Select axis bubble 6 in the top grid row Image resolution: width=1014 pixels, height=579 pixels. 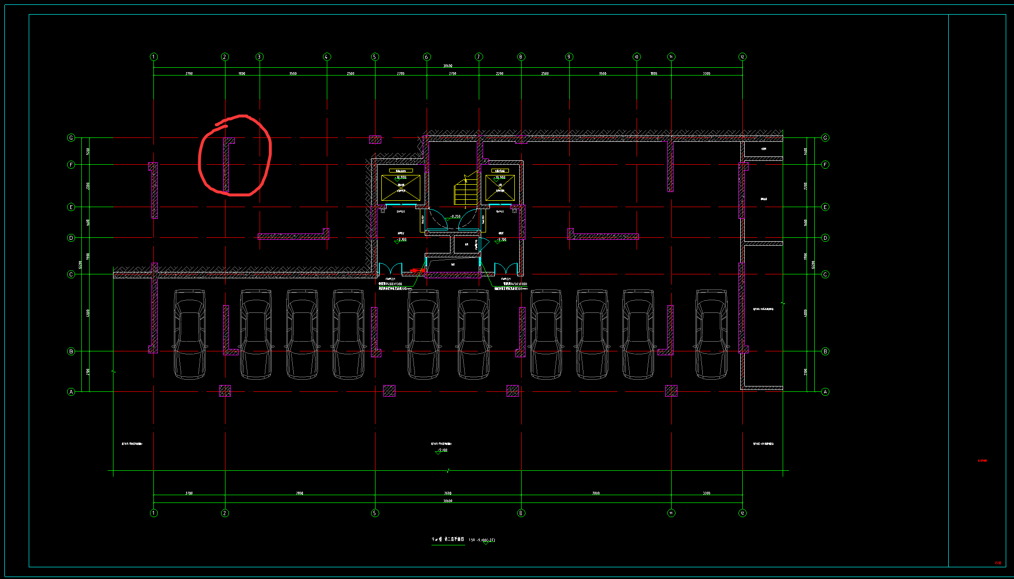click(427, 57)
